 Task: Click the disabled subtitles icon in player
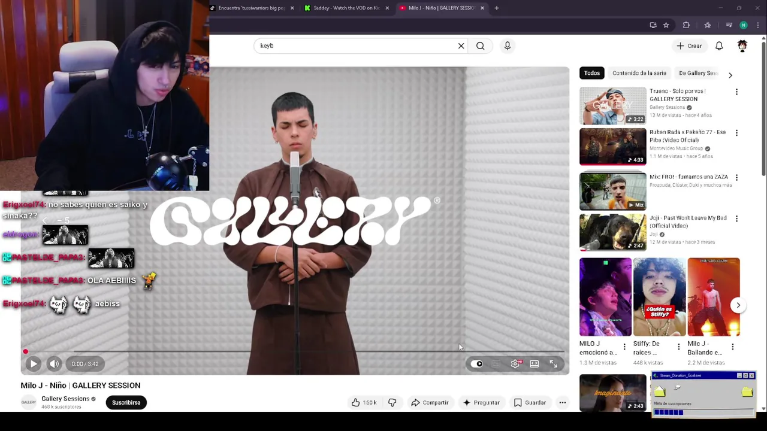tap(496, 363)
